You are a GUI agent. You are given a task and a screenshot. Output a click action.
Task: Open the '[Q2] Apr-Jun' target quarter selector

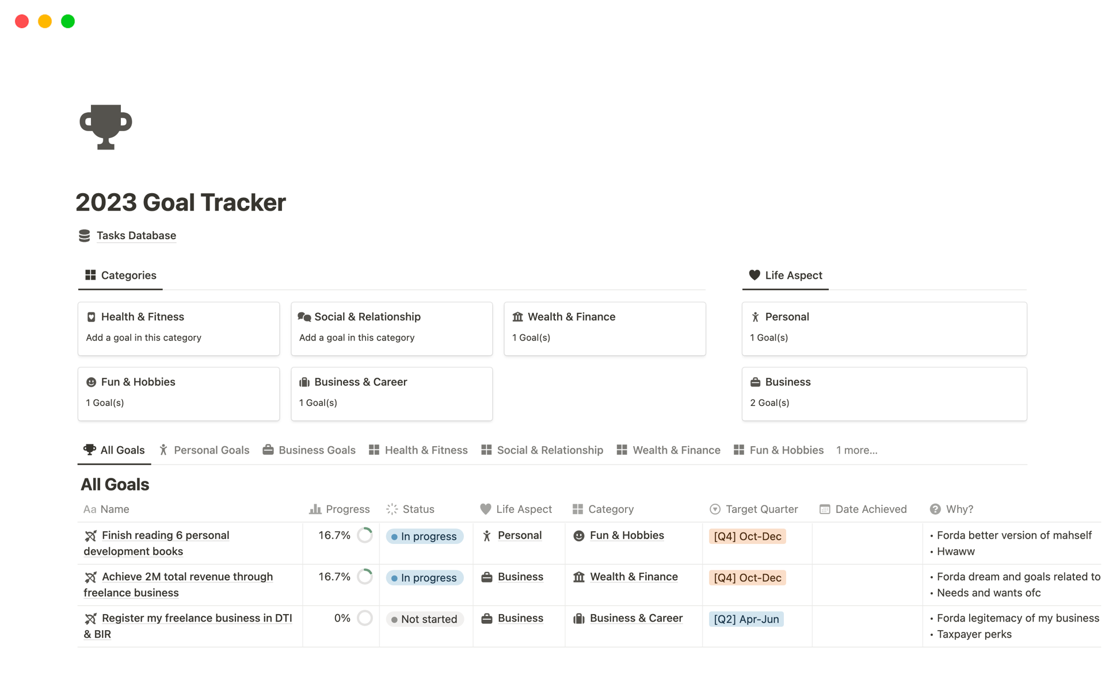click(x=746, y=619)
